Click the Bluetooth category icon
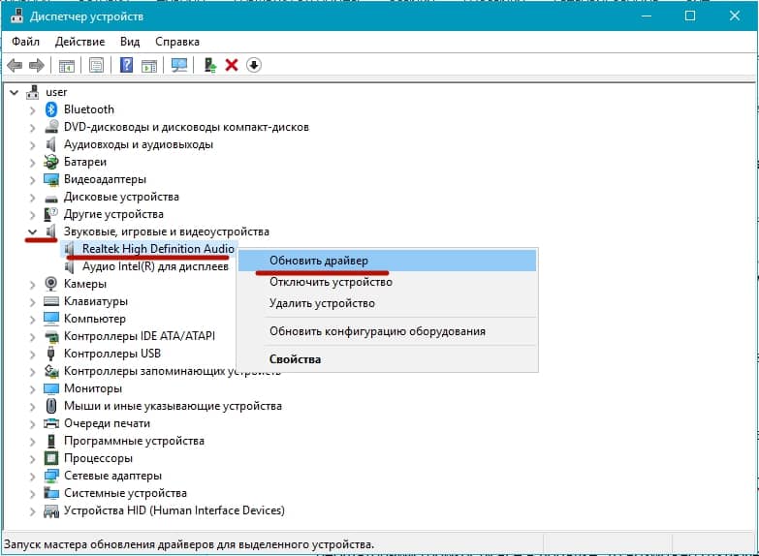 pos(51,109)
